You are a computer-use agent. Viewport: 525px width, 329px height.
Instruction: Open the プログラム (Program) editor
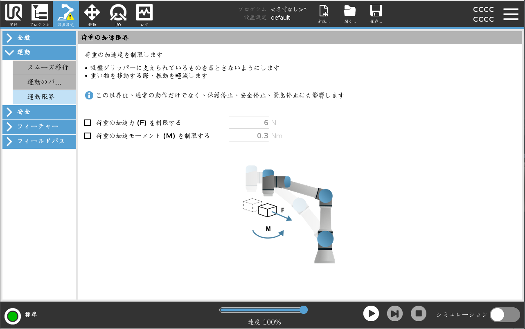coord(39,14)
